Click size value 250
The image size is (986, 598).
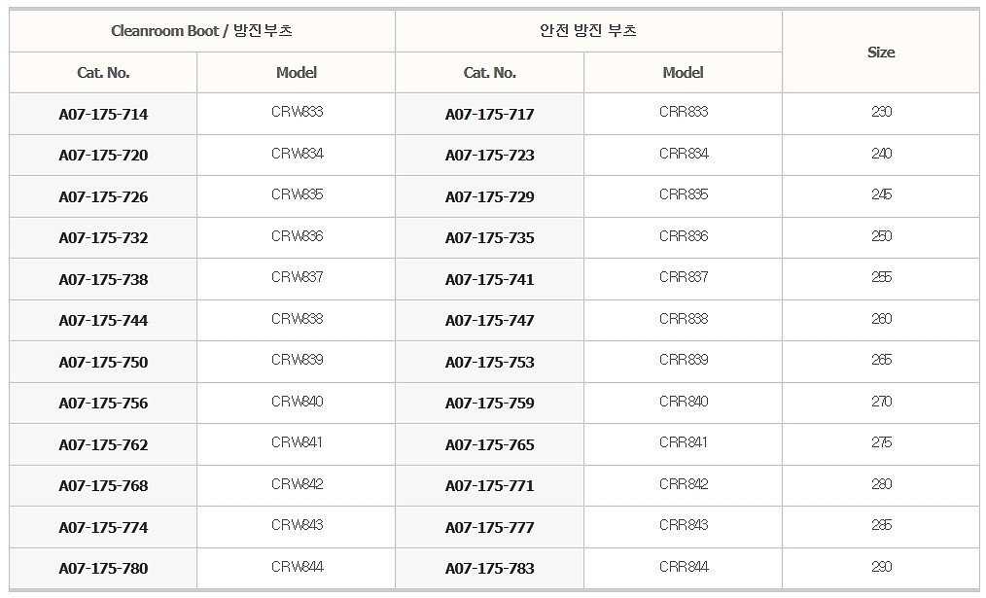[881, 236]
